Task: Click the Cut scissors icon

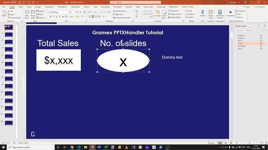Action: click(x=9, y=11)
